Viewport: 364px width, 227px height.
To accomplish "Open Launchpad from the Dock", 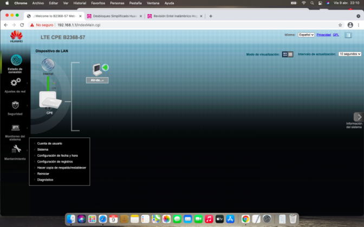I will pyautogui.click(x=92, y=219).
